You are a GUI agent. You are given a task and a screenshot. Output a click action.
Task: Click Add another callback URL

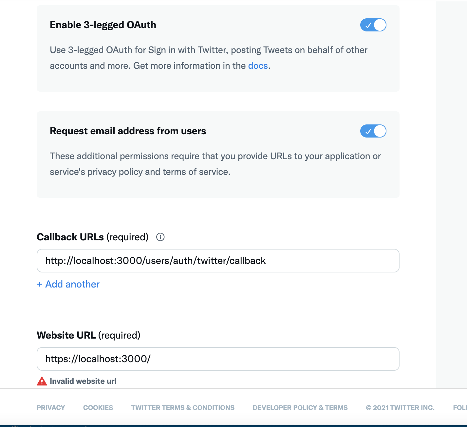[x=68, y=284]
